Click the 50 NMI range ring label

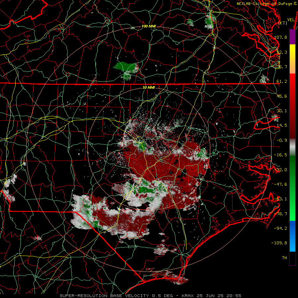pyautogui.click(x=149, y=88)
